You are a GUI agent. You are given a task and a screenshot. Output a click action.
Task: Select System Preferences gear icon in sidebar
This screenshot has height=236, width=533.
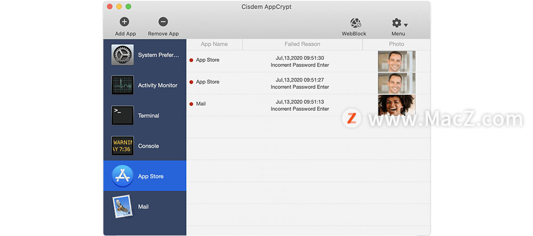[123, 55]
